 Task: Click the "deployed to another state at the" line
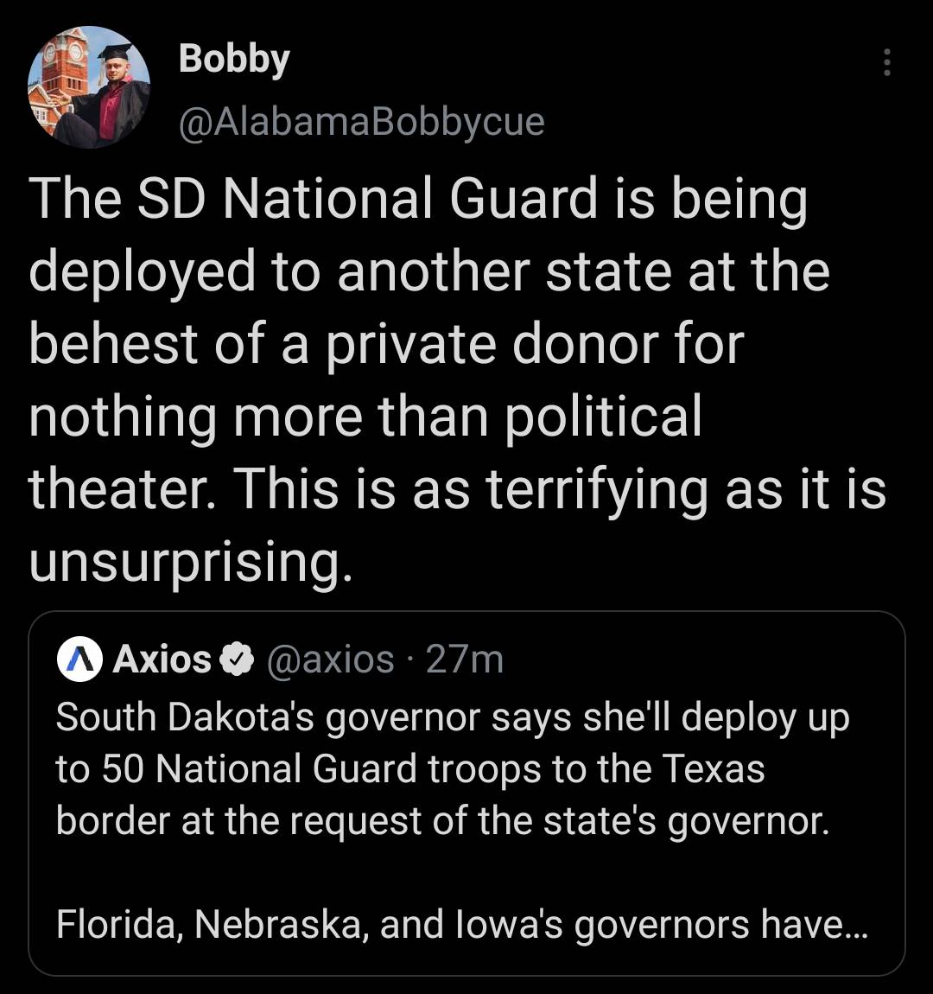click(428, 271)
